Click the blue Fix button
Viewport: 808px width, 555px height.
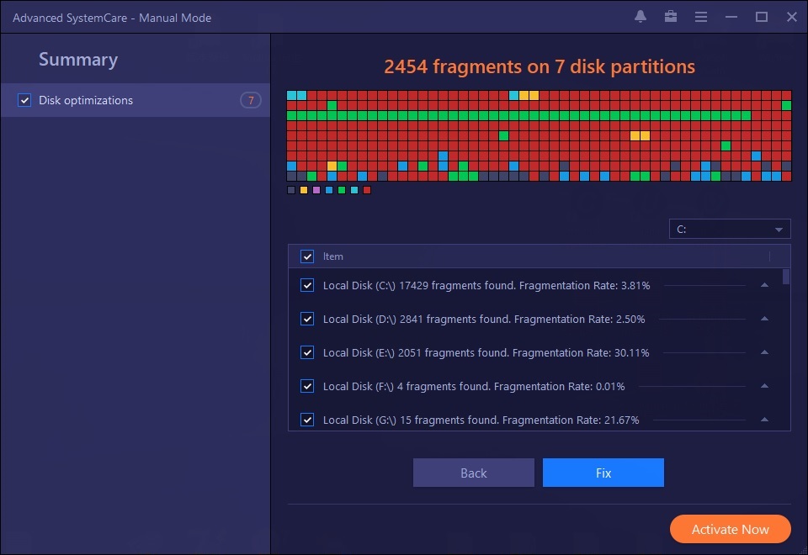603,473
